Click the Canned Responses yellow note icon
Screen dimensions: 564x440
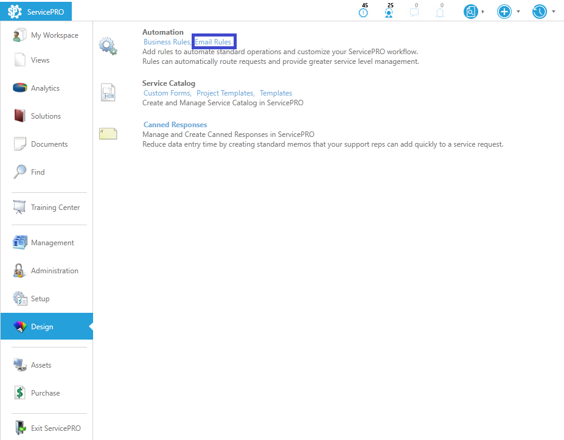tap(108, 133)
